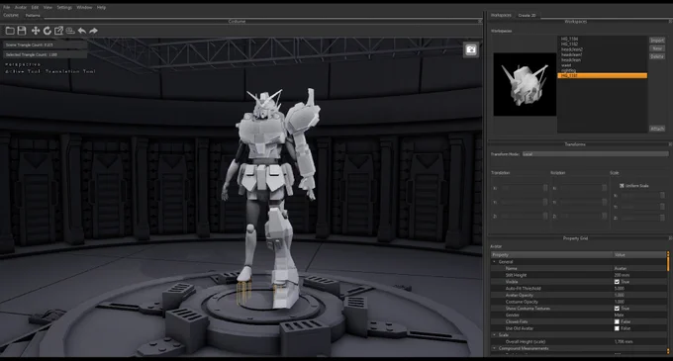Click the Translation Y stepper
673x361 pixels.
click(545, 202)
